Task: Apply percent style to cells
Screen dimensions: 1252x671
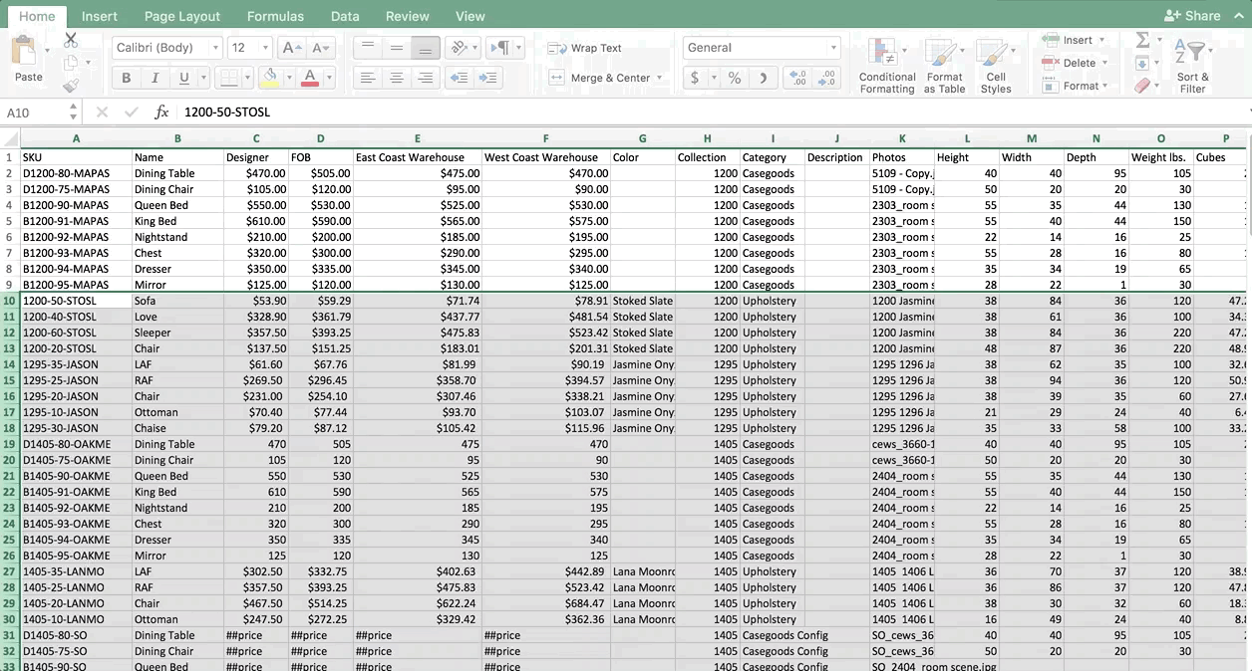Action: [x=735, y=78]
